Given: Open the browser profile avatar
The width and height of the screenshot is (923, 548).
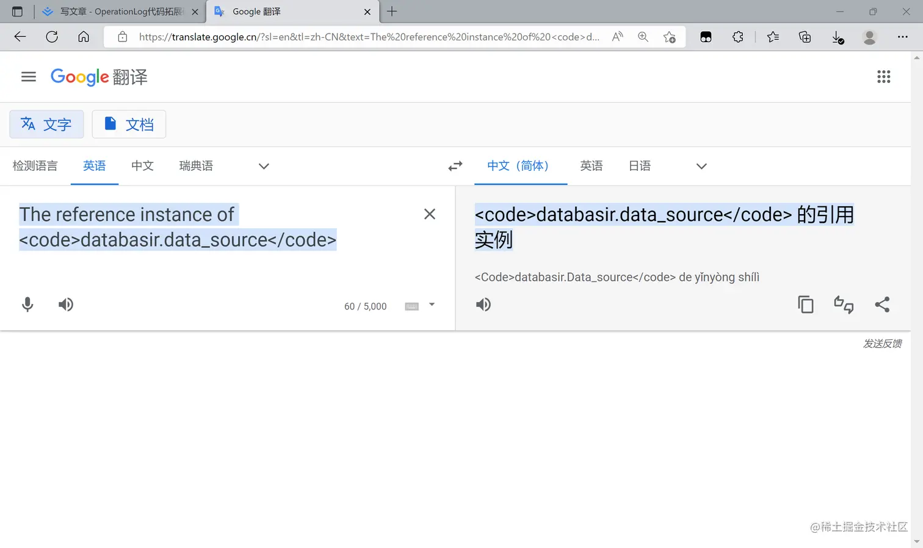Looking at the screenshot, I should point(869,37).
